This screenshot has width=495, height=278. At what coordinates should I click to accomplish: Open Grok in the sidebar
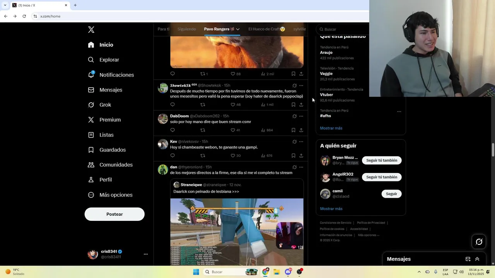click(x=99, y=105)
